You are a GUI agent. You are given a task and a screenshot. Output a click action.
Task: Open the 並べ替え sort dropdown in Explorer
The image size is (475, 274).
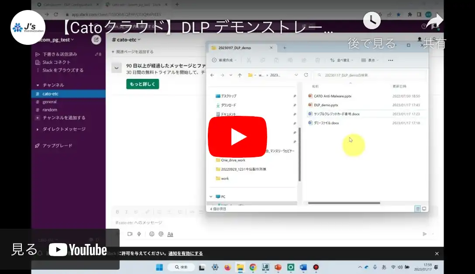click(341, 60)
